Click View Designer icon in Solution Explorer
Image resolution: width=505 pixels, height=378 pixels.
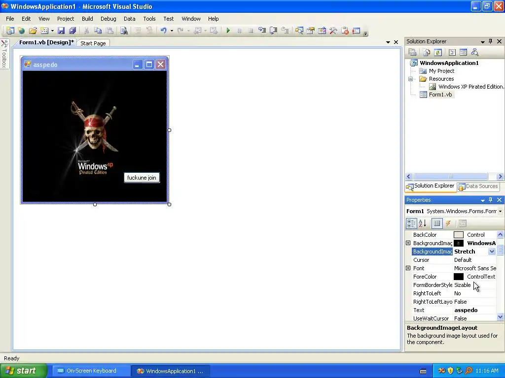pyautogui.click(x=463, y=52)
